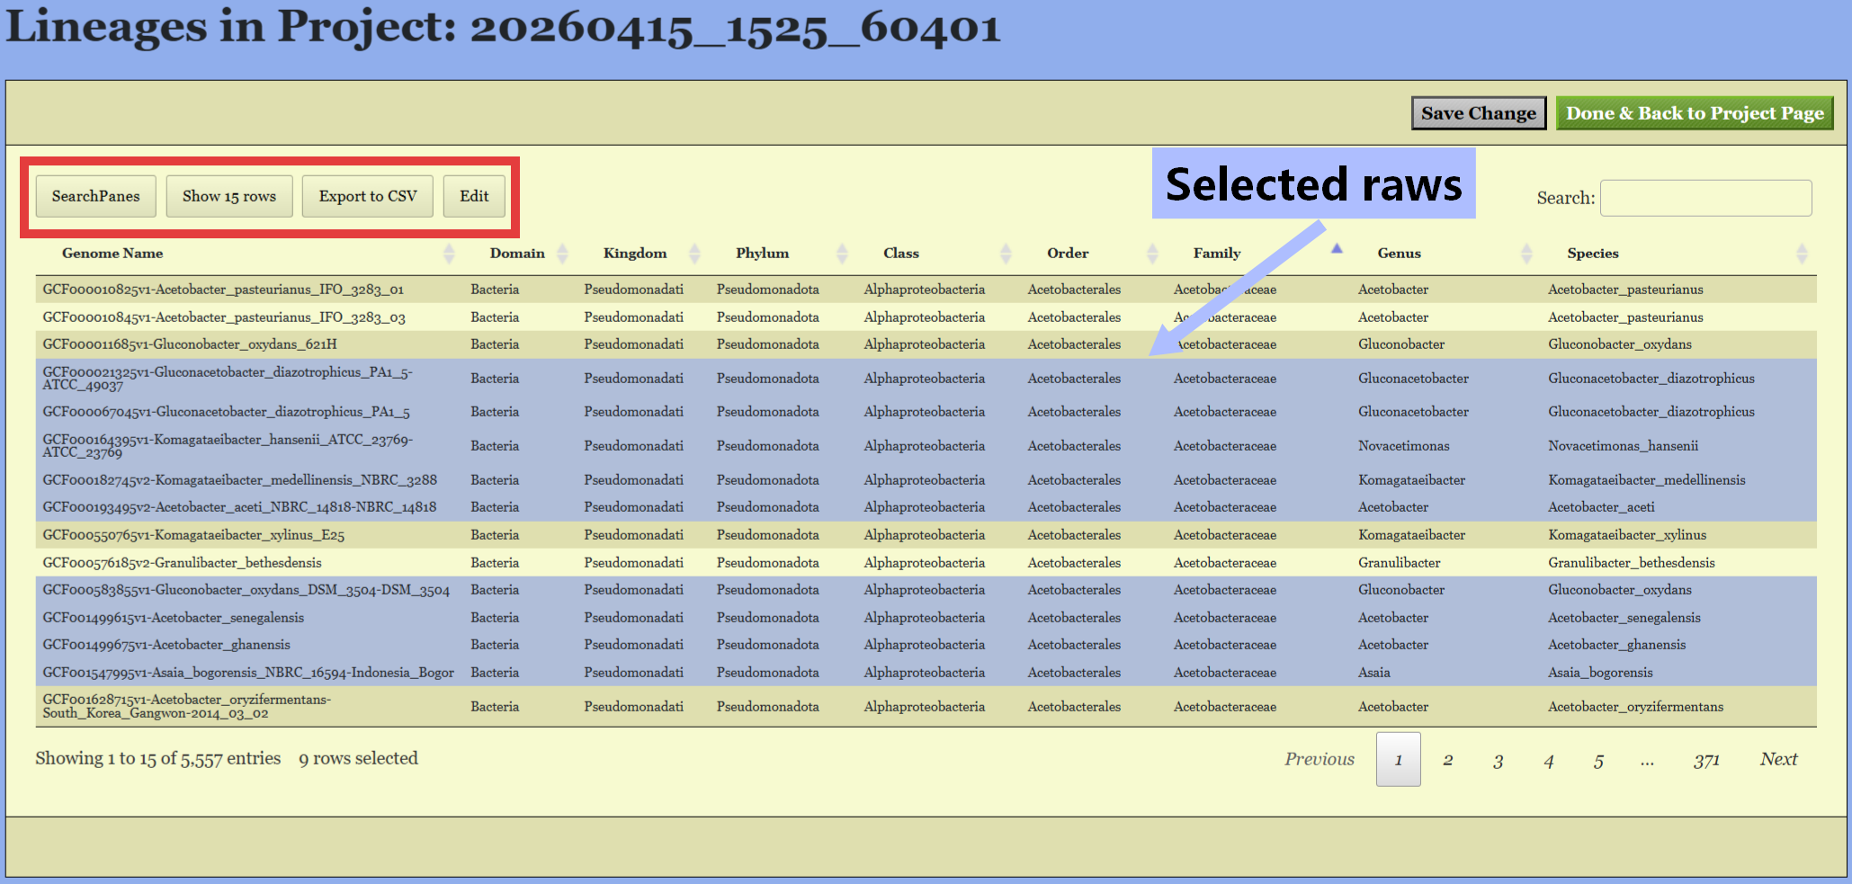This screenshot has width=1852, height=884.
Task: Click Done & Back to Project Page
Action: [x=1694, y=113]
